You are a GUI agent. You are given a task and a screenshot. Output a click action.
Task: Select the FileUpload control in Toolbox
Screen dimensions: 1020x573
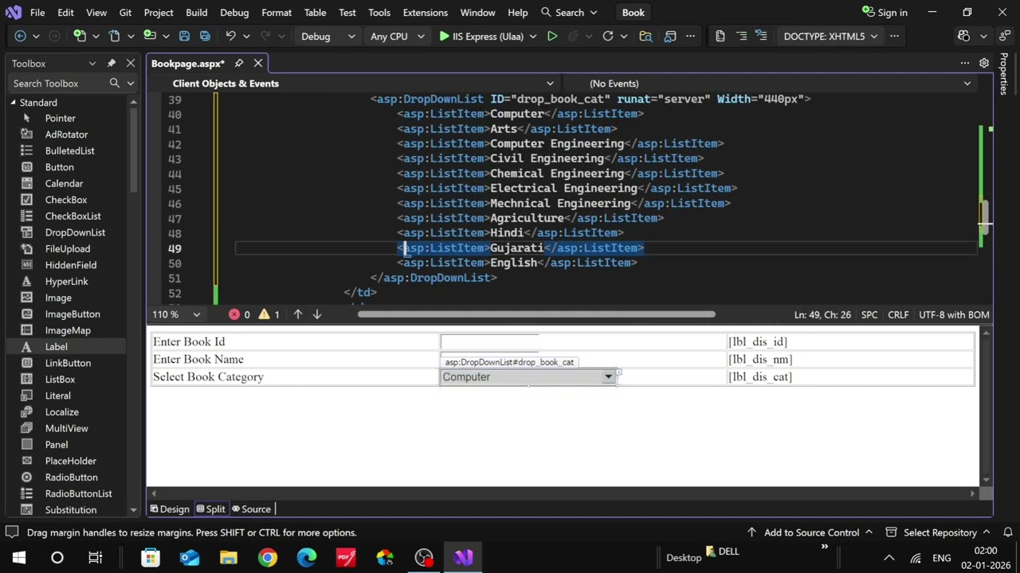[x=68, y=248]
